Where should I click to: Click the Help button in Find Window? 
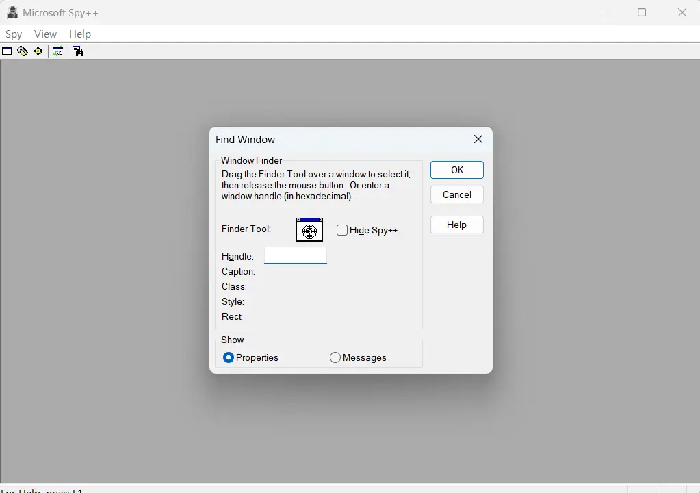coord(456,225)
